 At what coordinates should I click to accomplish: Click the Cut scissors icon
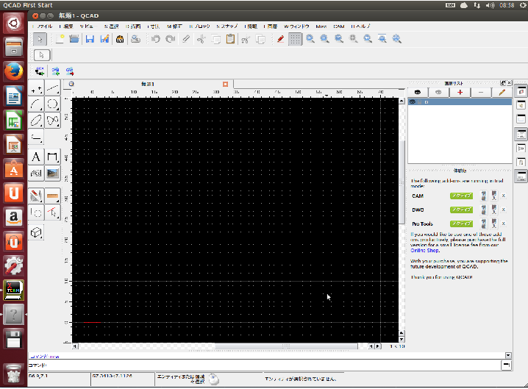(201, 39)
